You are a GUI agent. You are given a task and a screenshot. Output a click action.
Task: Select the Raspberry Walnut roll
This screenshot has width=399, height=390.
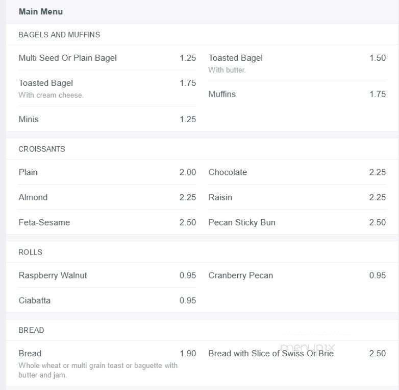53,276
